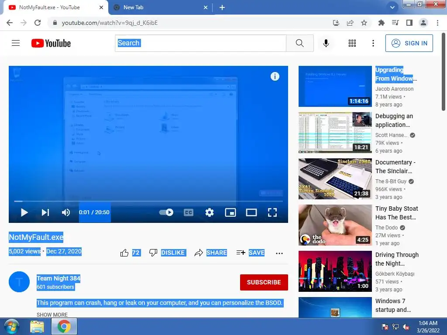Open the YouTube hamburger guide menu
This screenshot has width=447, height=335.
(16, 43)
